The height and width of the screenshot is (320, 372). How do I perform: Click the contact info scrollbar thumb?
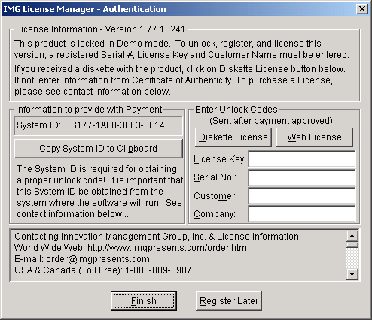pyautogui.click(x=352, y=245)
